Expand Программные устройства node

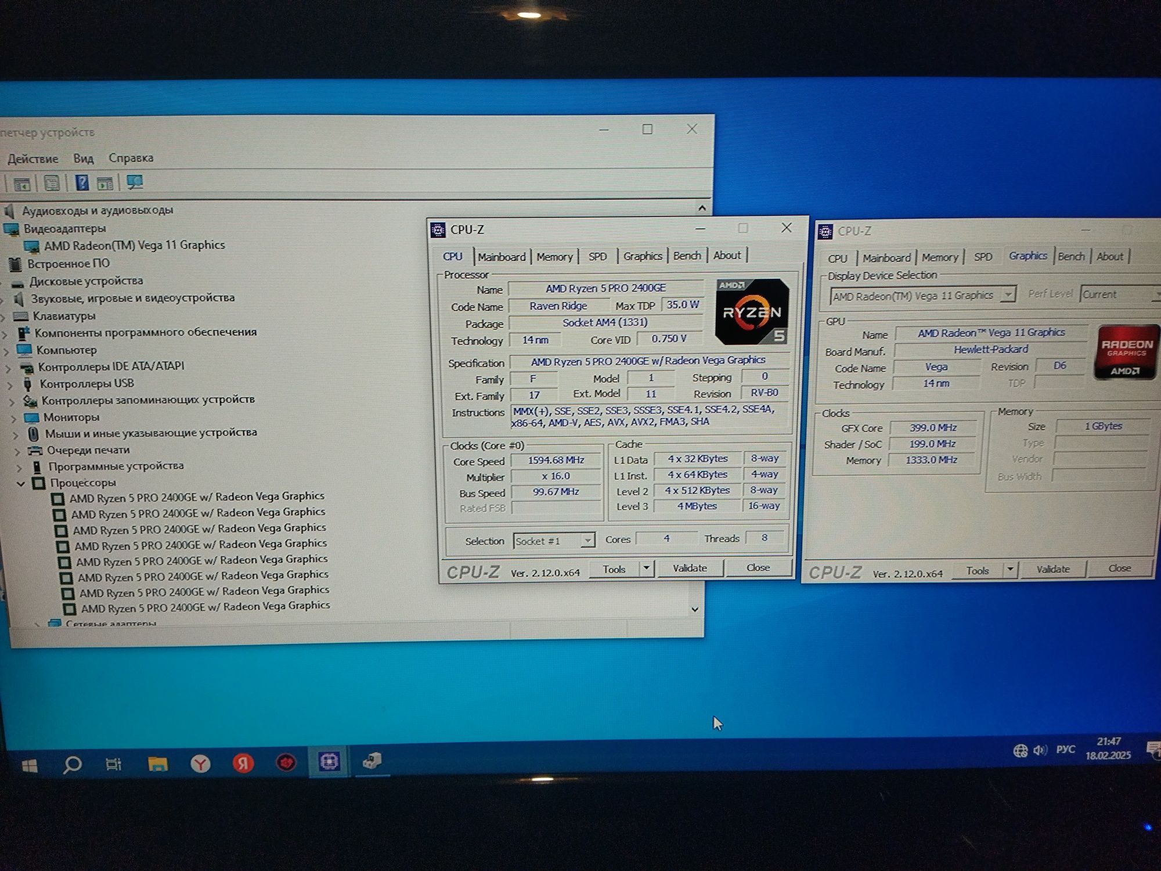(x=19, y=467)
